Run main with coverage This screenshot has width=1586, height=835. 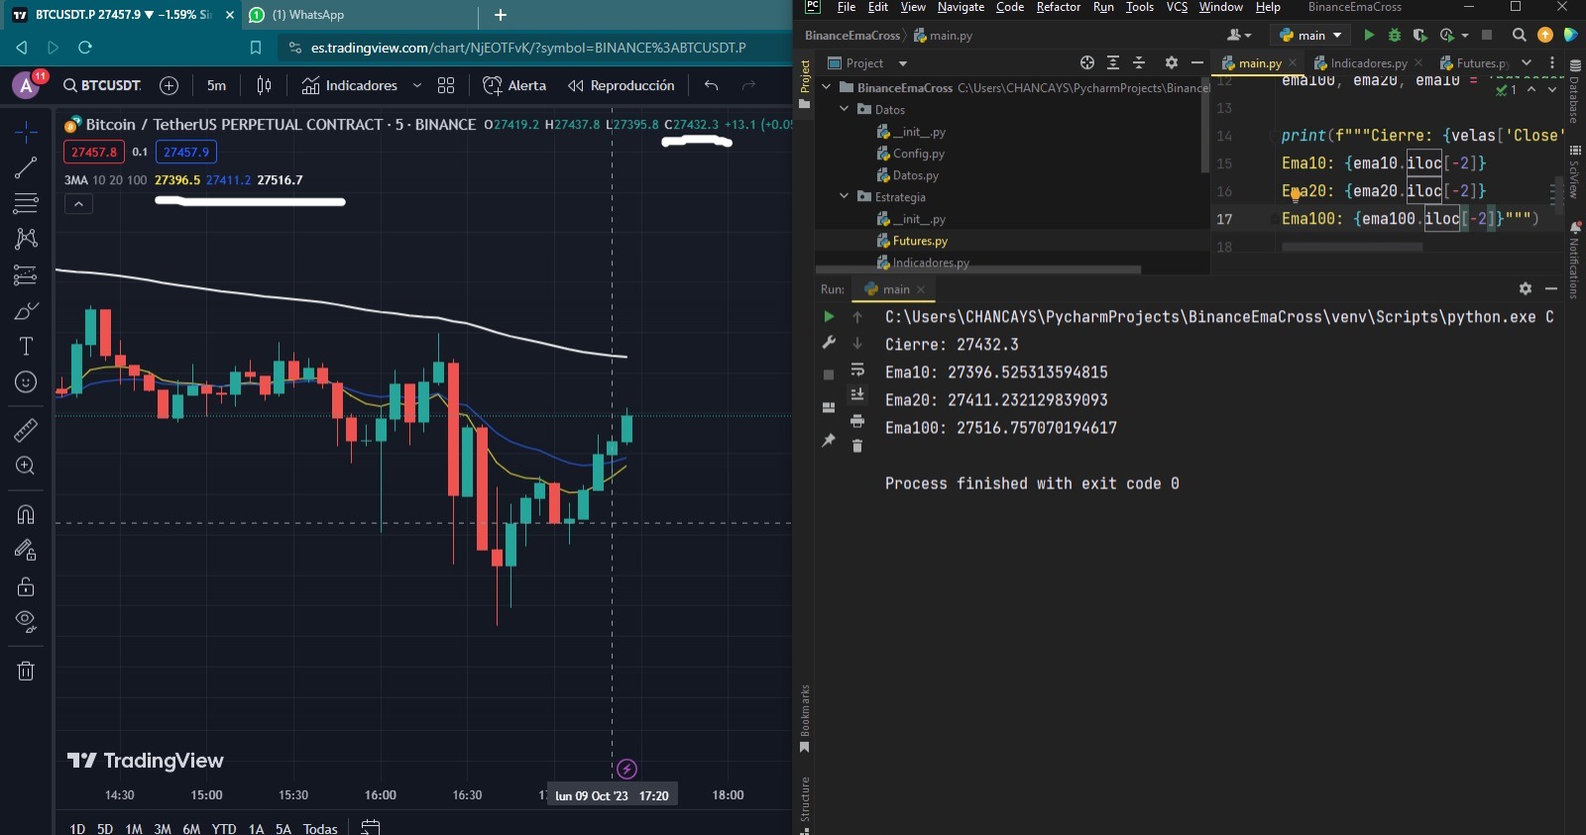click(1419, 35)
